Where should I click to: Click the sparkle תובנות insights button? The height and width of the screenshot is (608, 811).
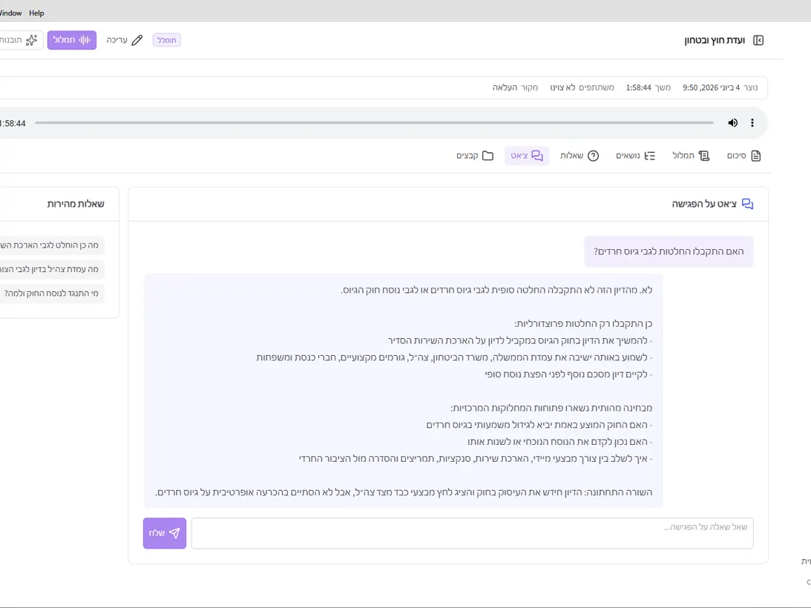[x=19, y=40]
